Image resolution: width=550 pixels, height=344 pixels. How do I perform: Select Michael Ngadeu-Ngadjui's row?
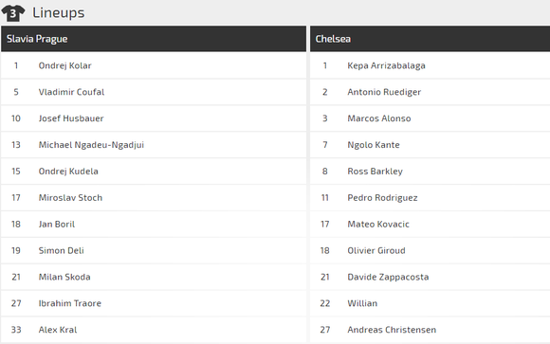[x=154, y=145]
